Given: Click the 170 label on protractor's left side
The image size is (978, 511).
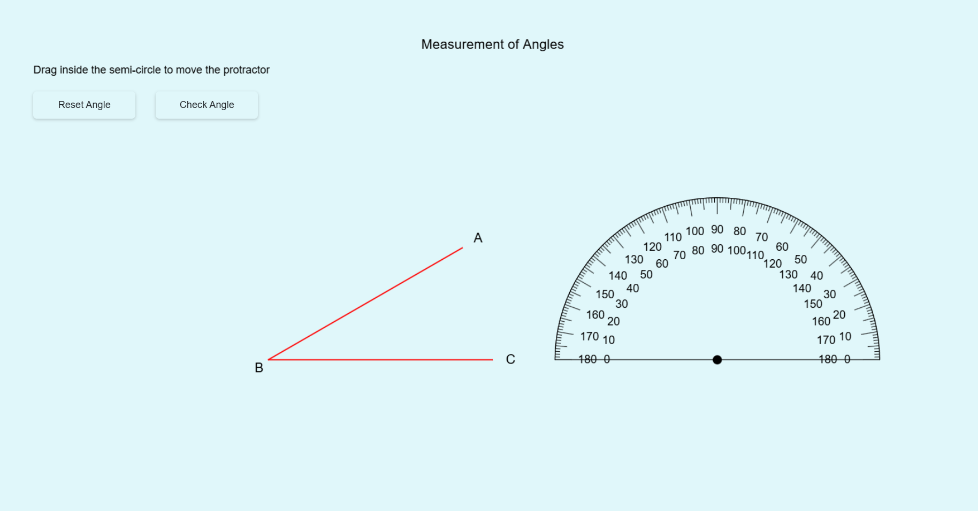Looking at the screenshot, I should [x=590, y=336].
